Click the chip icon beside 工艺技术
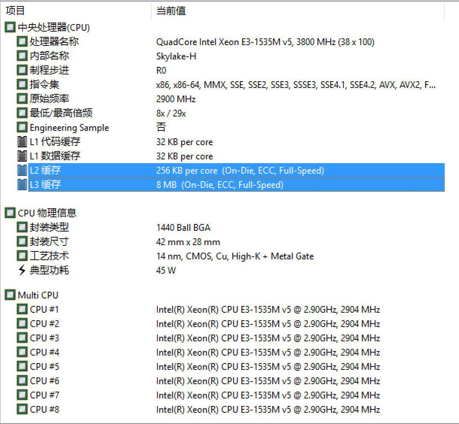 (x=22, y=256)
